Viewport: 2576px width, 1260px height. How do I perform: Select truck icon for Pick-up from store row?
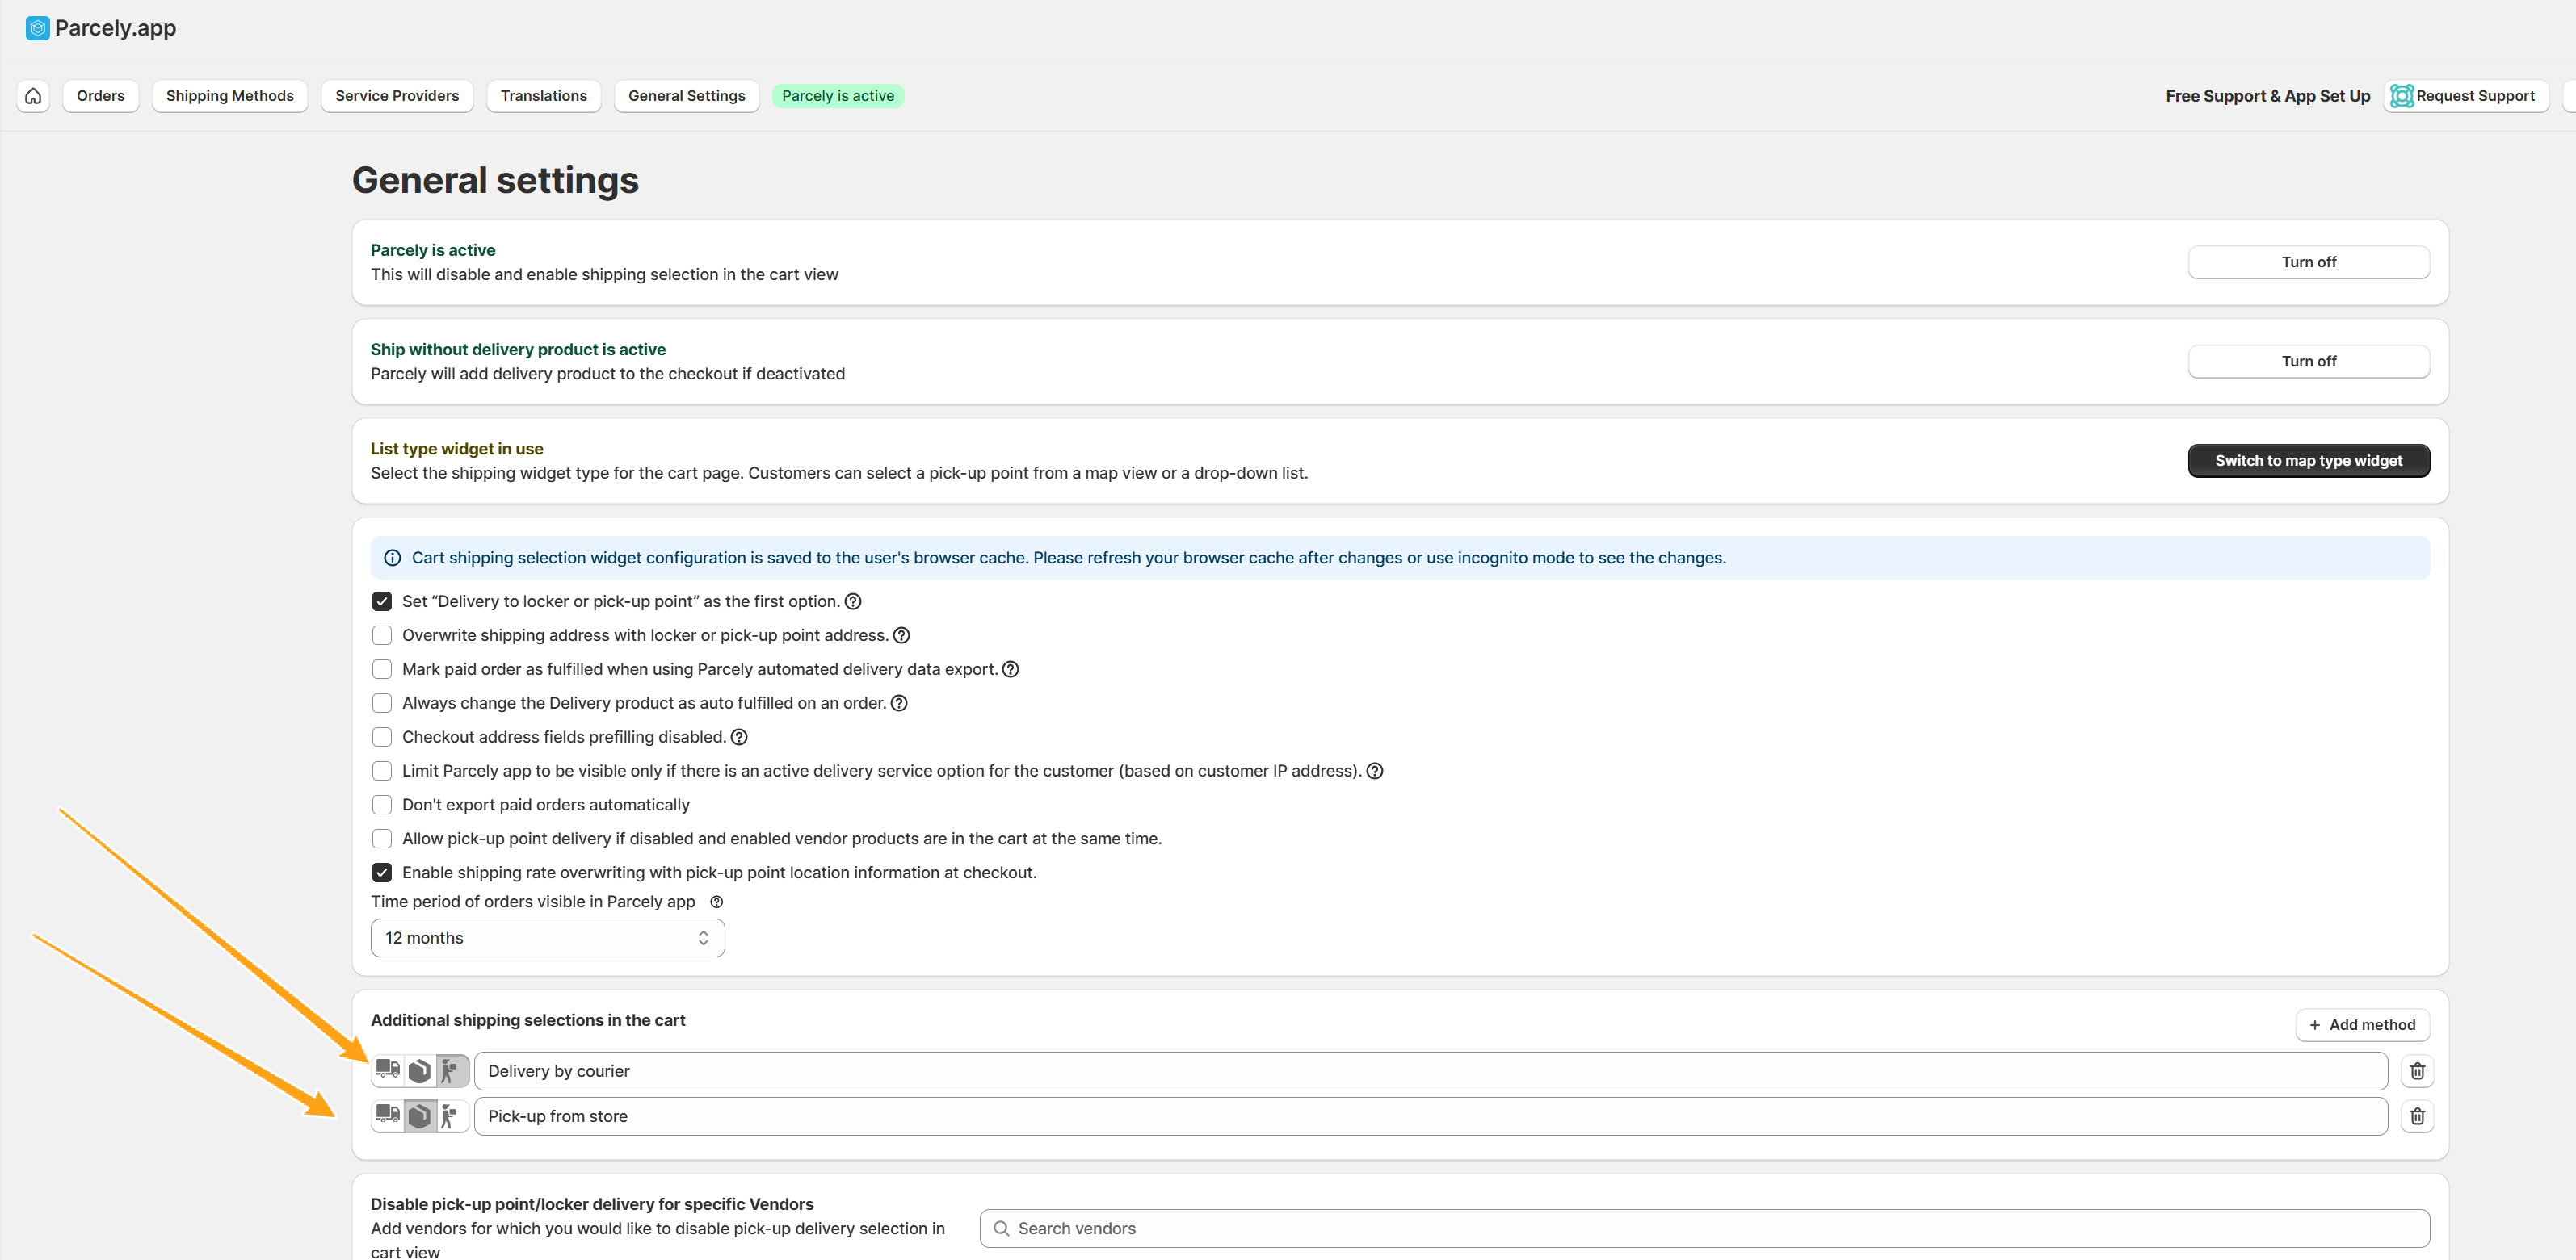pyautogui.click(x=388, y=1116)
